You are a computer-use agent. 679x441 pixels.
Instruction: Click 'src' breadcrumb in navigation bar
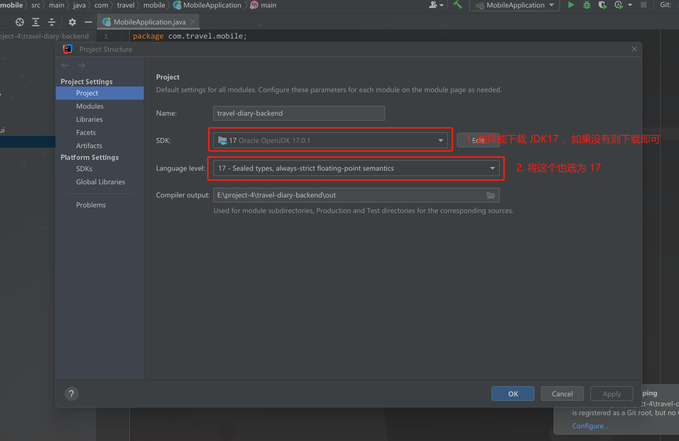tap(36, 5)
